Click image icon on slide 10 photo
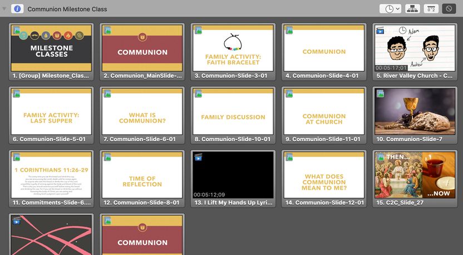 [380, 93]
